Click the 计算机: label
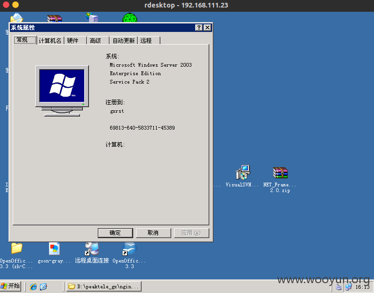Viewport: 374px width, 293px height. [x=115, y=145]
